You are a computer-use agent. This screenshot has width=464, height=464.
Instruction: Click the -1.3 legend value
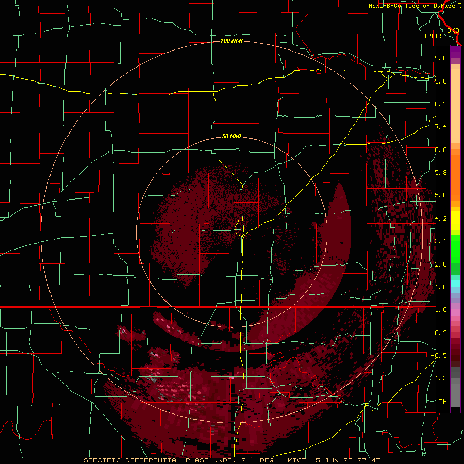pos(439,378)
